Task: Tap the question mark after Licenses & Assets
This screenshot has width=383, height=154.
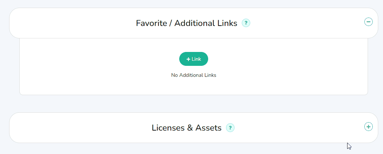Action: tap(230, 128)
